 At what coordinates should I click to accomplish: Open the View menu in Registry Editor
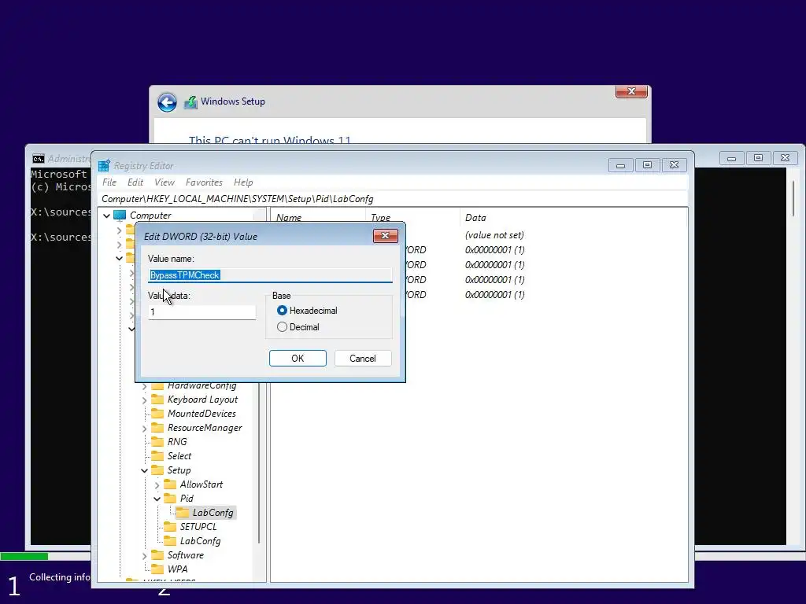(x=165, y=182)
